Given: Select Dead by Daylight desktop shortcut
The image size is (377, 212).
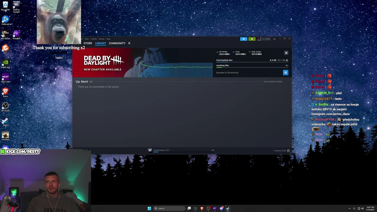Looking at the screenshot, I should pos(16,7).
